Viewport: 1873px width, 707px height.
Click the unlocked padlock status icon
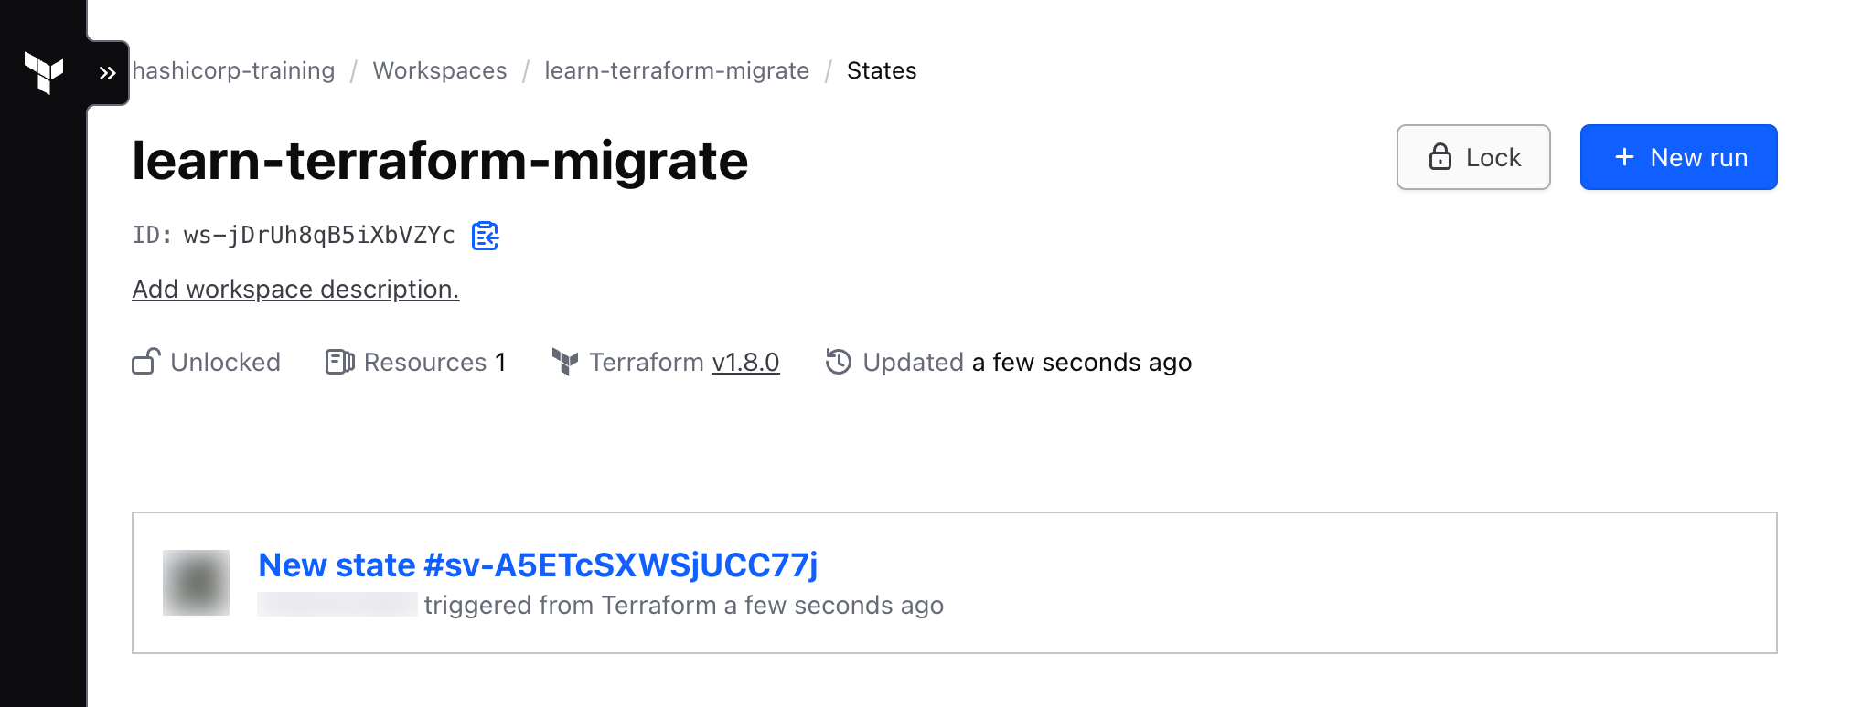tap(146, 362)
